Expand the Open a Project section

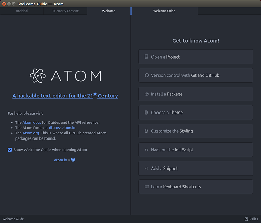pyautogui.click(x=196, y=57)
